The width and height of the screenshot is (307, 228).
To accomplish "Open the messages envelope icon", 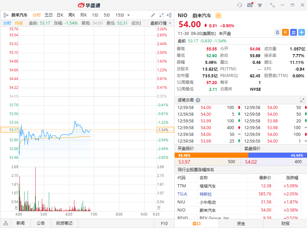I will [x=250, y=5].
